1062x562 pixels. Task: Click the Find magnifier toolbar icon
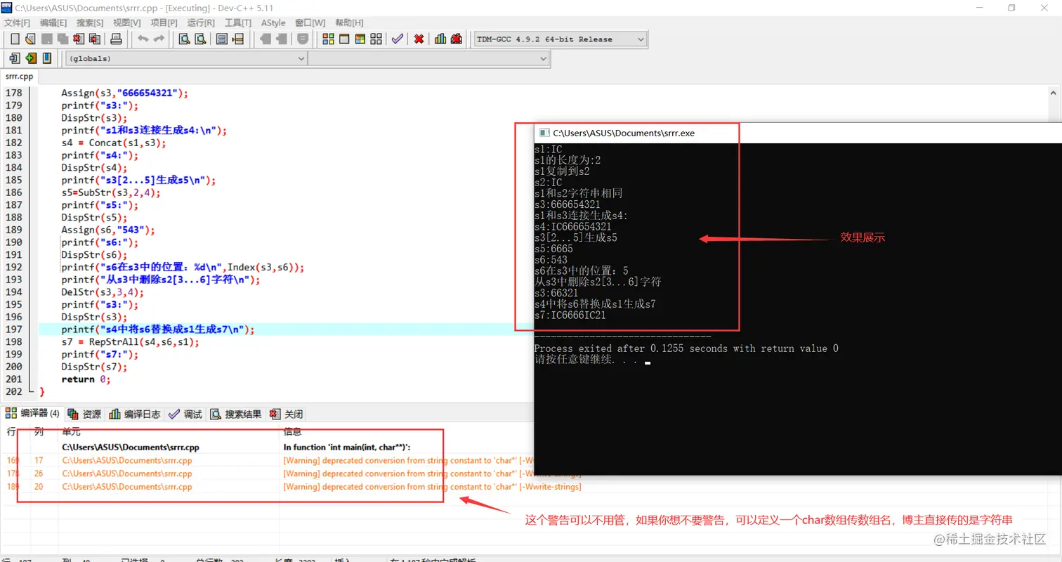pos(184,39)
